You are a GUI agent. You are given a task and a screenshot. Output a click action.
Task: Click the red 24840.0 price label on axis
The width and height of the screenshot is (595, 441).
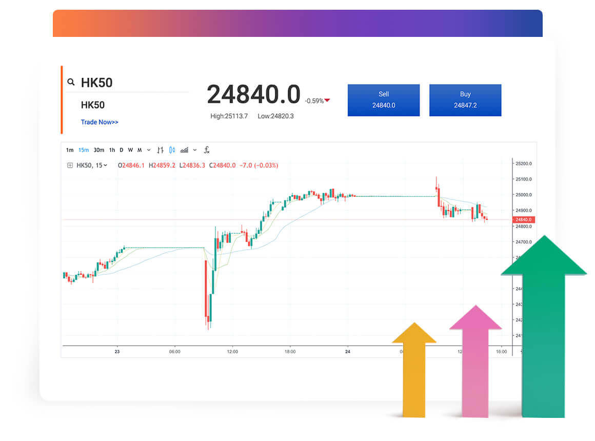(x=523, y=219)
